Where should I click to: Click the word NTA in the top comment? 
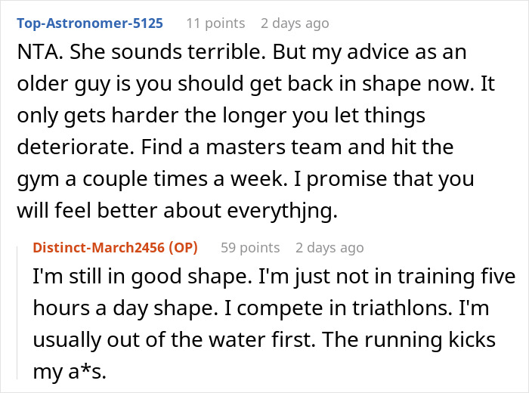tap(32, 53)
